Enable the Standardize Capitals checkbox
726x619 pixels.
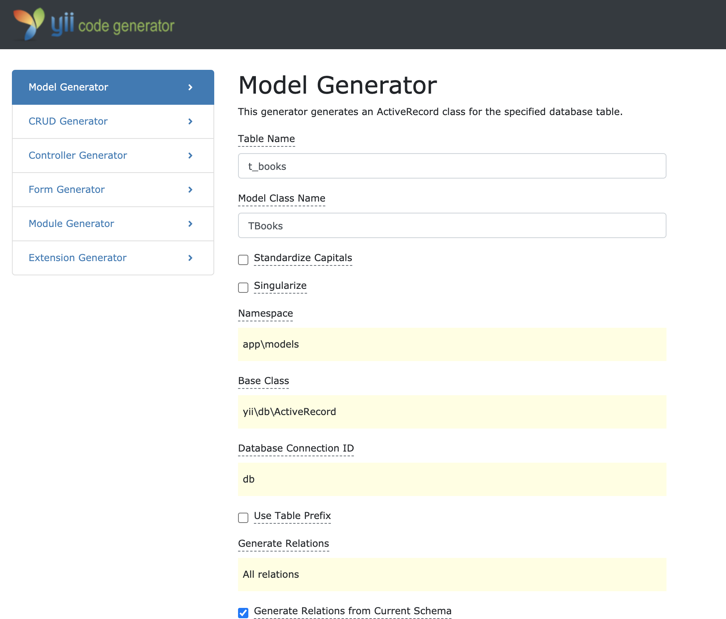pos(243,260)
